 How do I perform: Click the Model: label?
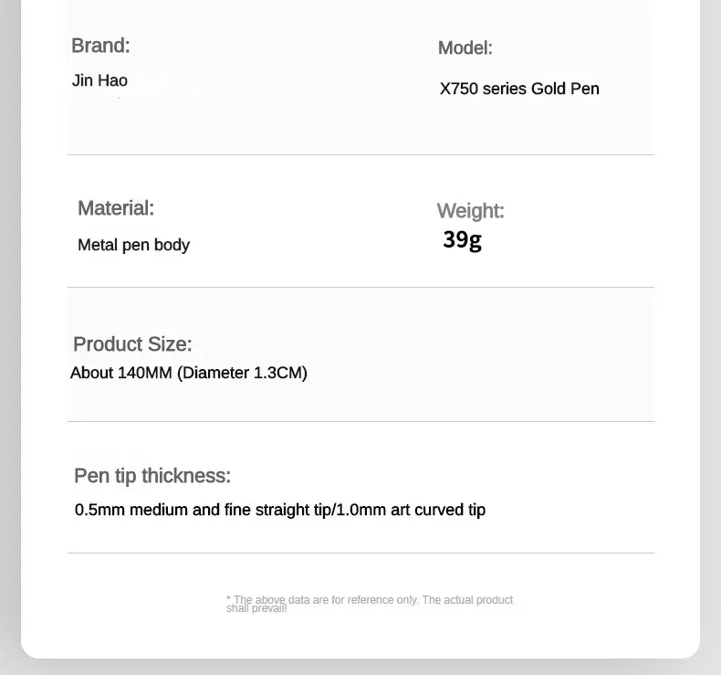465,47
